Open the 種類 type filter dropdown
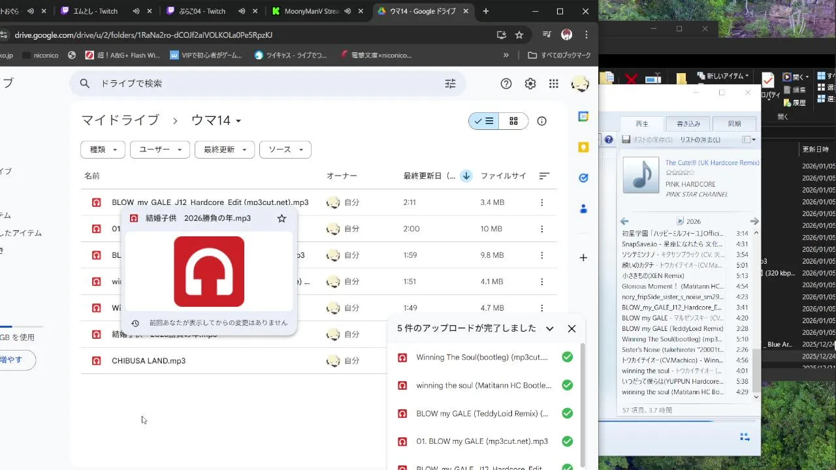 coord(103,149)
